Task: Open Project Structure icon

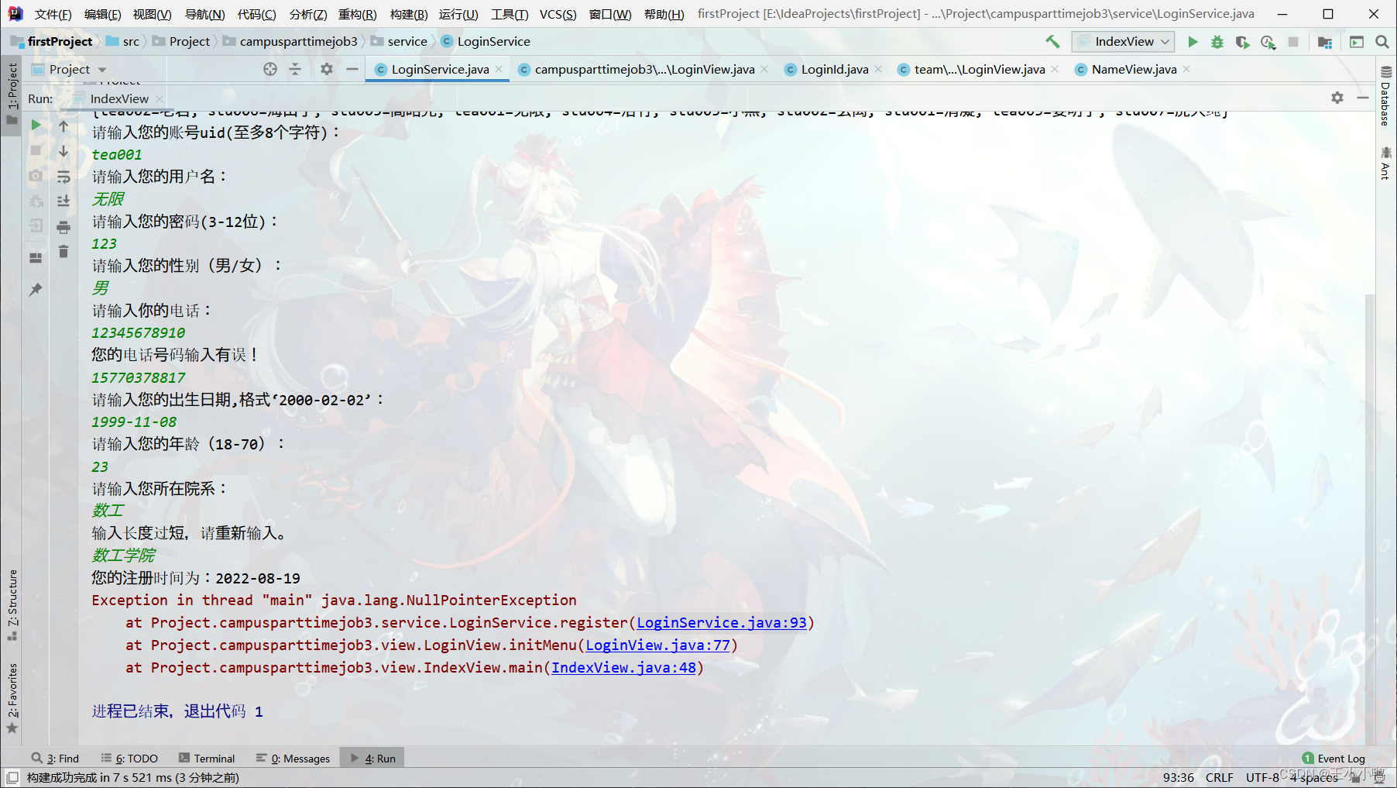Action: point(1325,42)
